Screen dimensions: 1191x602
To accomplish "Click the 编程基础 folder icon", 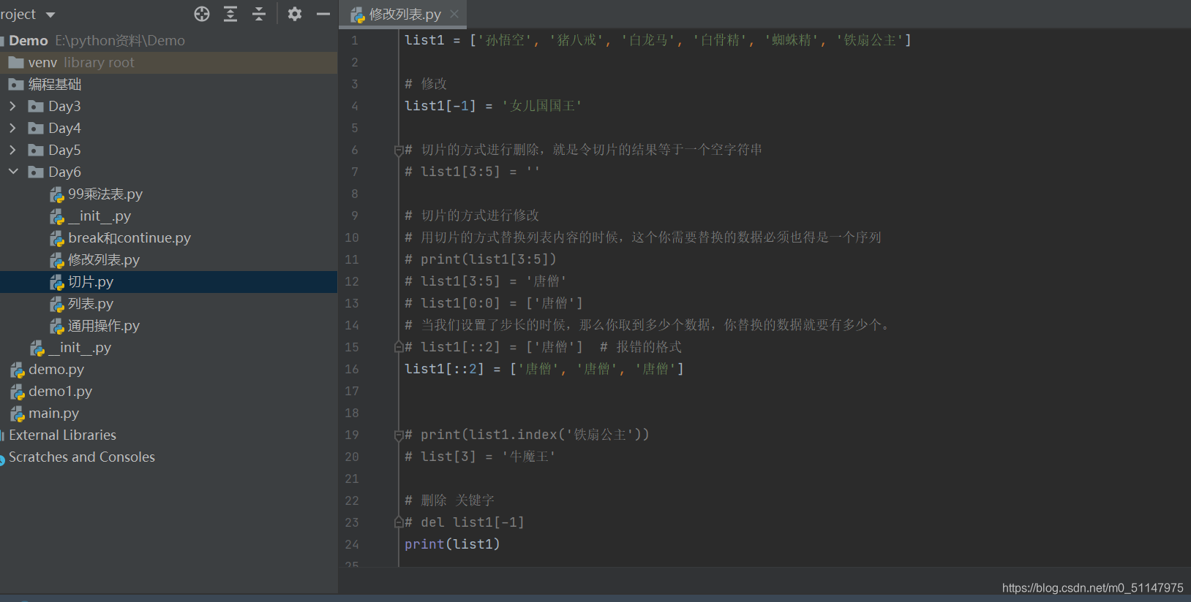I will click(x=15, y=85).
